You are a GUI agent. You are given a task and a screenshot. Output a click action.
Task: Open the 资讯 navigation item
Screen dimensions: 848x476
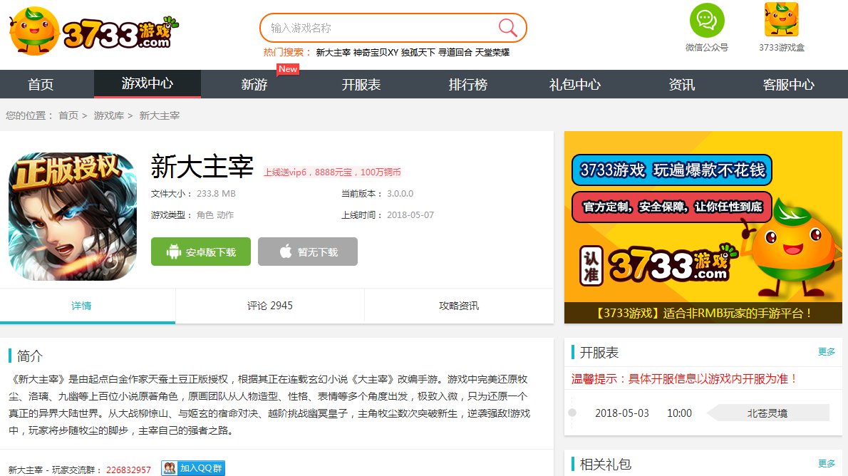[x=681, y=84]
